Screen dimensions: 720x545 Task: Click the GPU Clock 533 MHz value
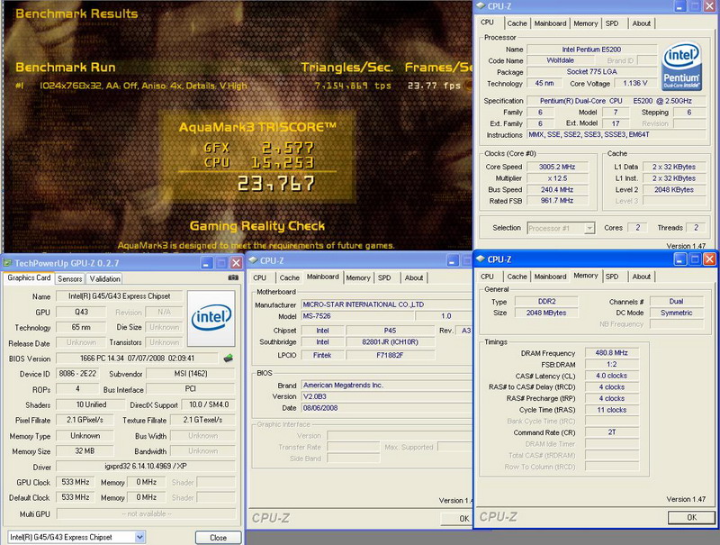click(76, 482)
